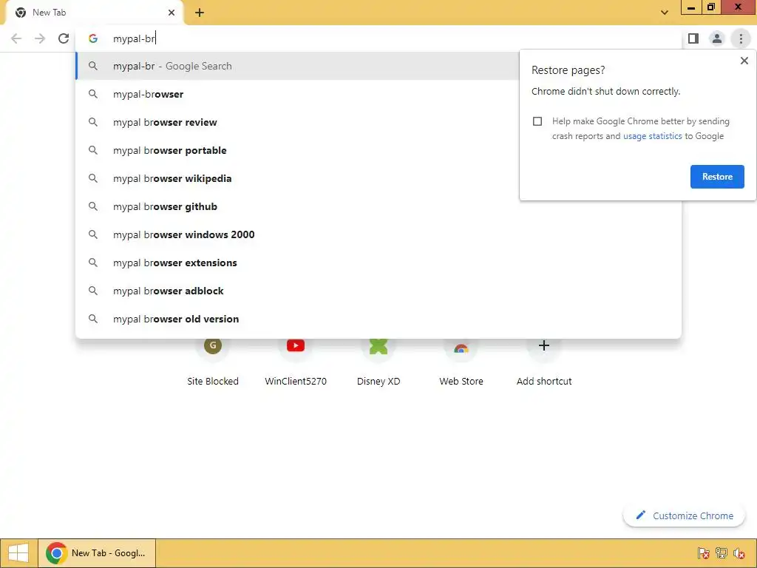This screenshot has height=568, width=757.
Task: Dismiss the Restore pages popup
Action: point(744,61)
